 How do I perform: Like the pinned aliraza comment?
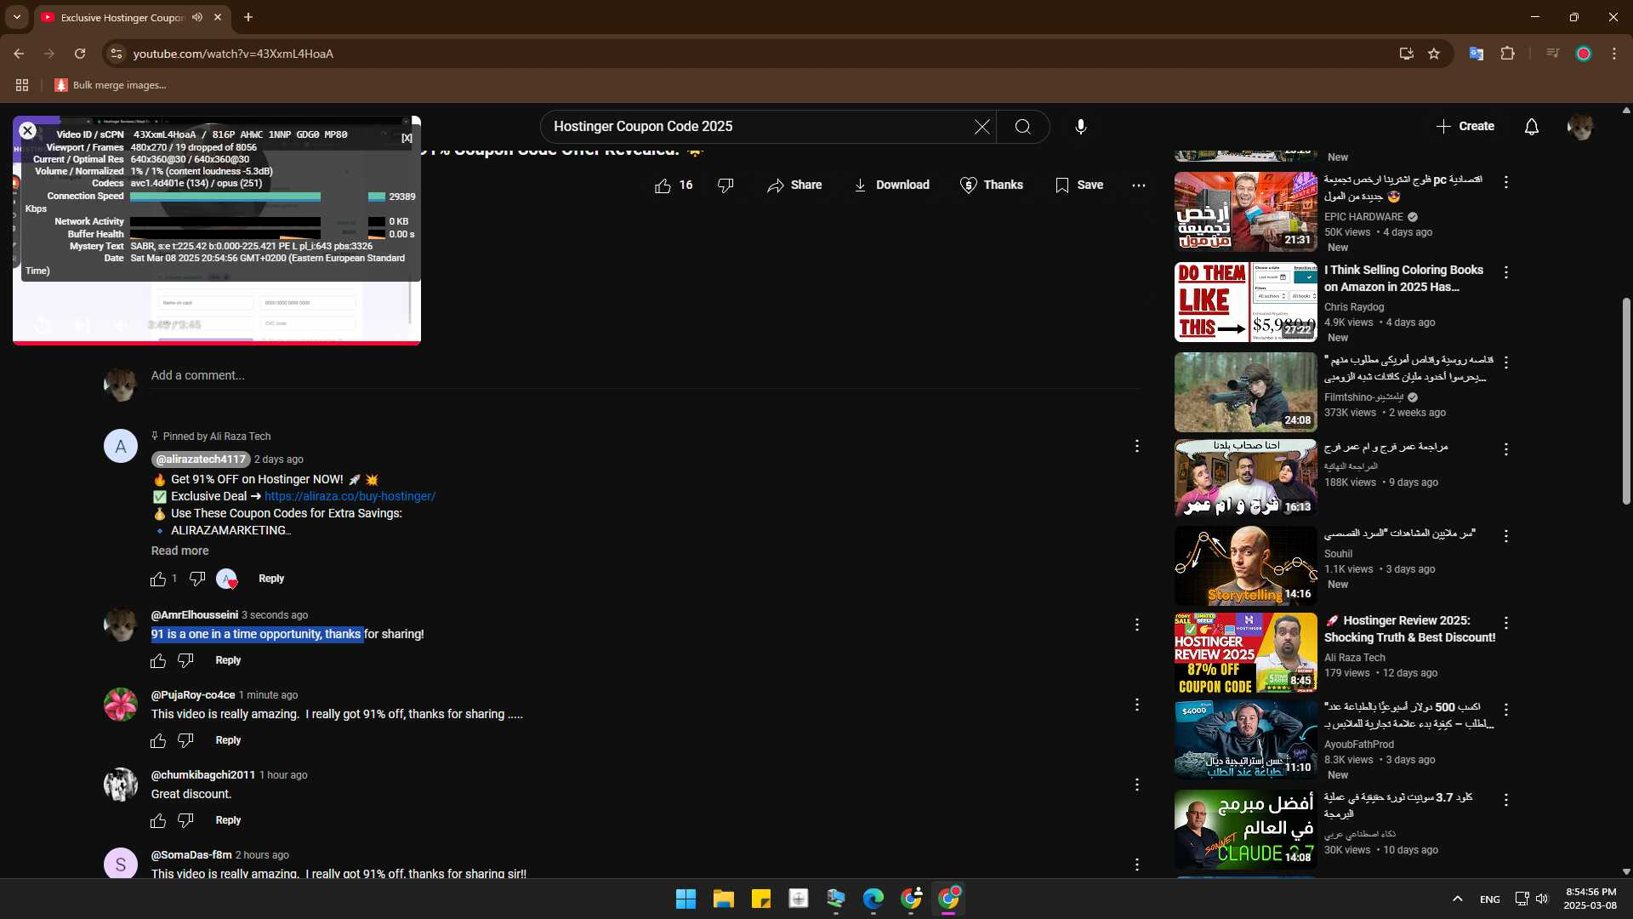158,579
